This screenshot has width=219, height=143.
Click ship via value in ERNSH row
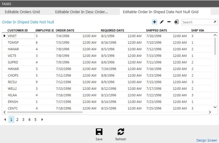tap(192, 101)
